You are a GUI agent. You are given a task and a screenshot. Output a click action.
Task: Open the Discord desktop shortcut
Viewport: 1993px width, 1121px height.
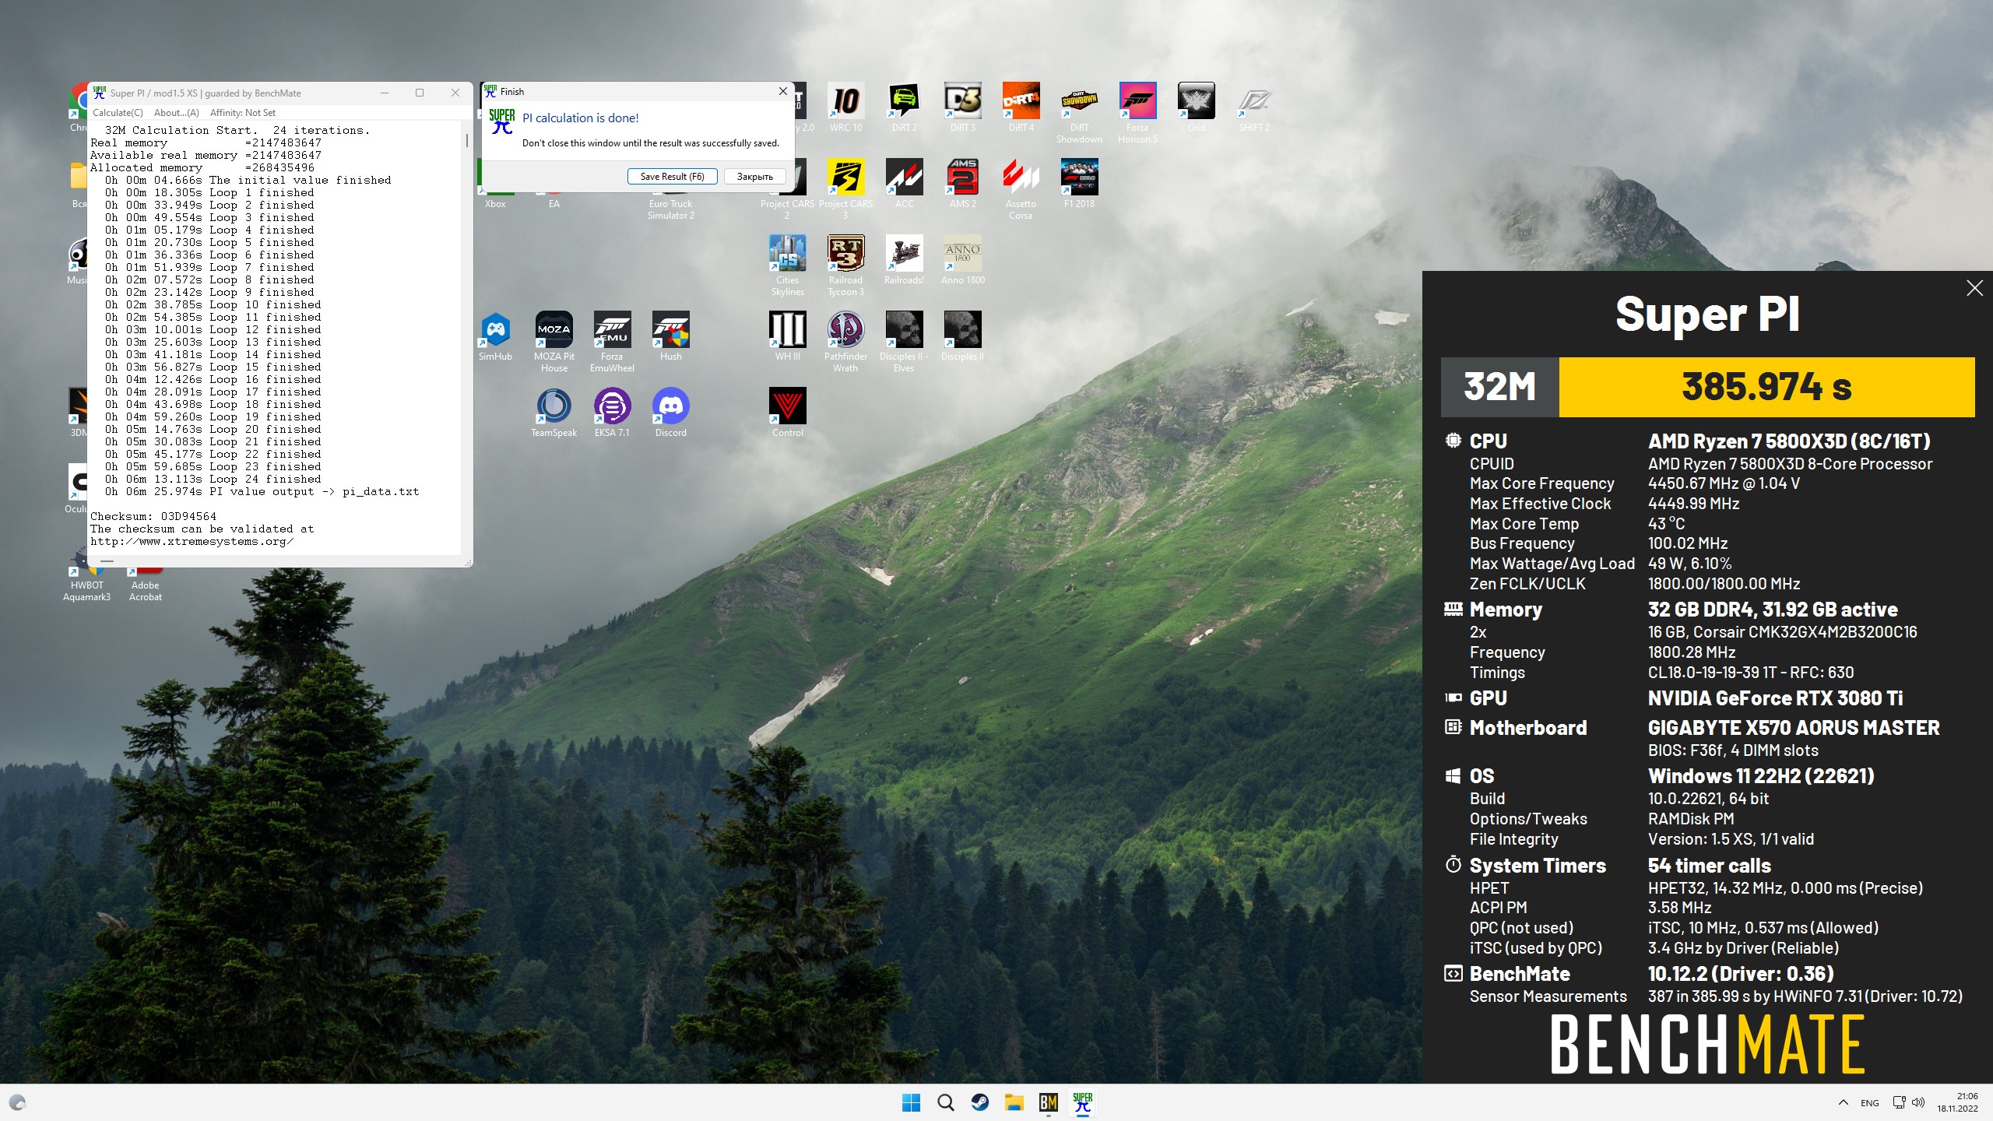point(670,413)
